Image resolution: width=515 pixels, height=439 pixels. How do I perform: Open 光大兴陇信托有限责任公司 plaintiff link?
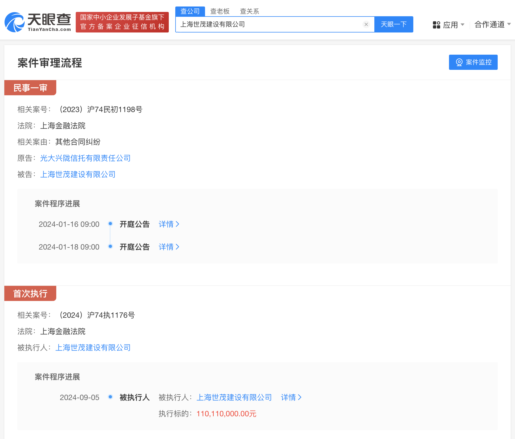(85, 158)
